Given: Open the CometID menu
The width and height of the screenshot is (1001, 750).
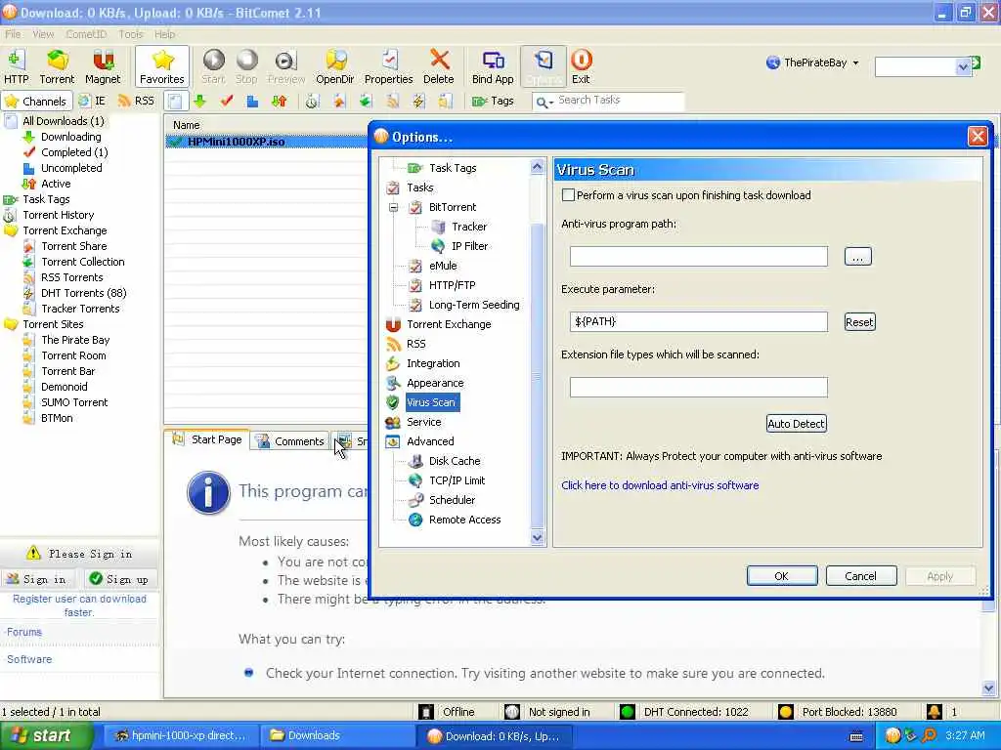Looking at the screenshot, I should click(86, 34).
